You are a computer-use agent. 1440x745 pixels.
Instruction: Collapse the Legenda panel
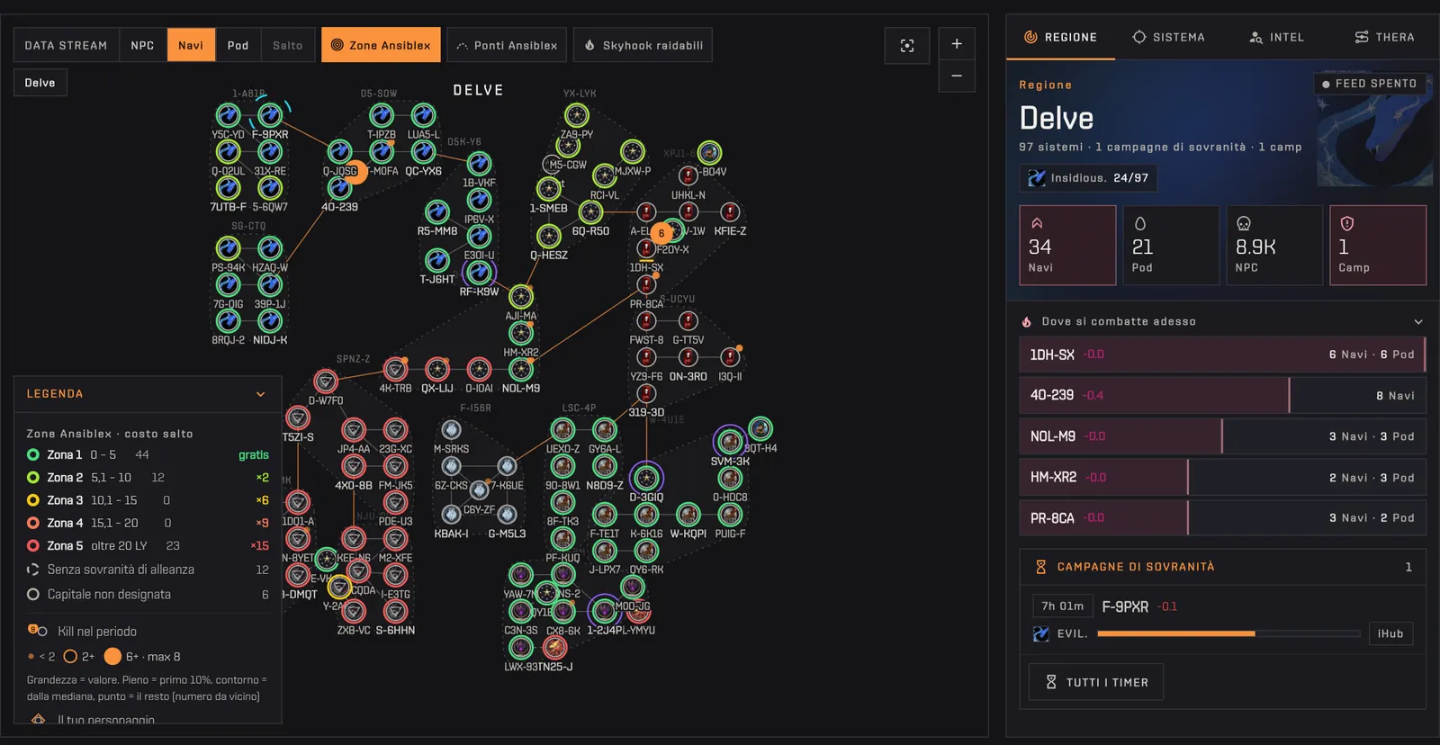261,394
